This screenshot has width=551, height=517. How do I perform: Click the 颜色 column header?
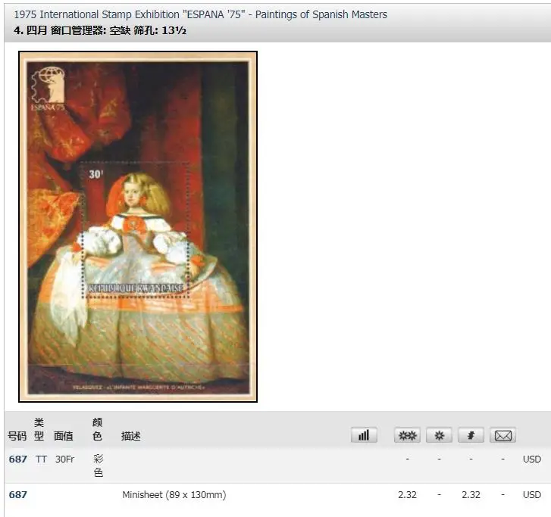97,429
